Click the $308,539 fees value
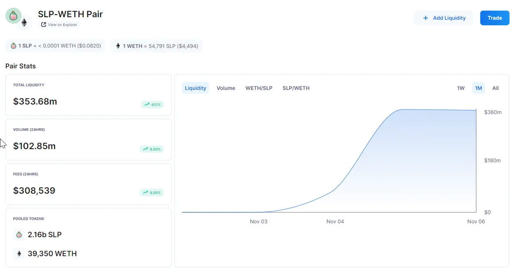This screenshot has width=526, height=273. click(34, 191)
